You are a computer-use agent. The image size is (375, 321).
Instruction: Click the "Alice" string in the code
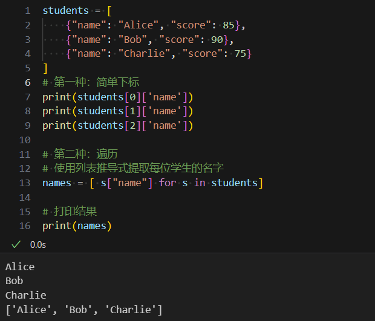[139, 25]
